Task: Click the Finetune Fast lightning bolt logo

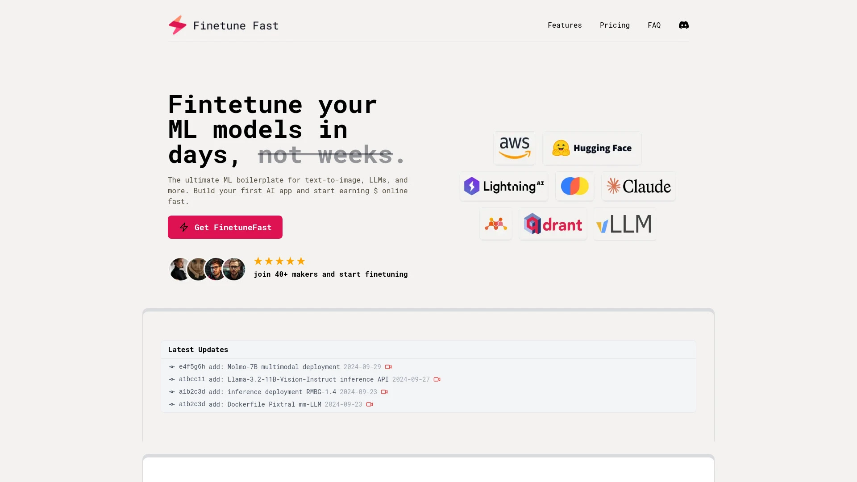Action: click(x=178, y=25)
